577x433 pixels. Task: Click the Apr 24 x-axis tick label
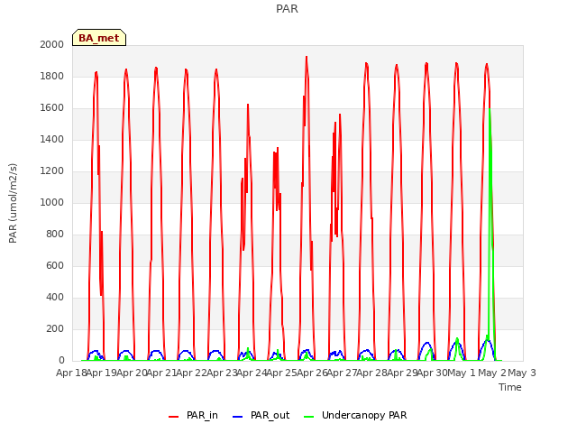coord(252,373)
